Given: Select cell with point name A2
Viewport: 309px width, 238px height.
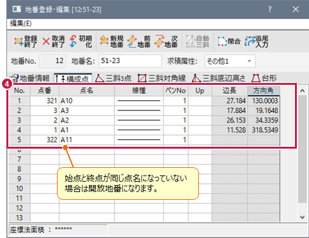Looking at the screenshot, I should tap(86, 120).
